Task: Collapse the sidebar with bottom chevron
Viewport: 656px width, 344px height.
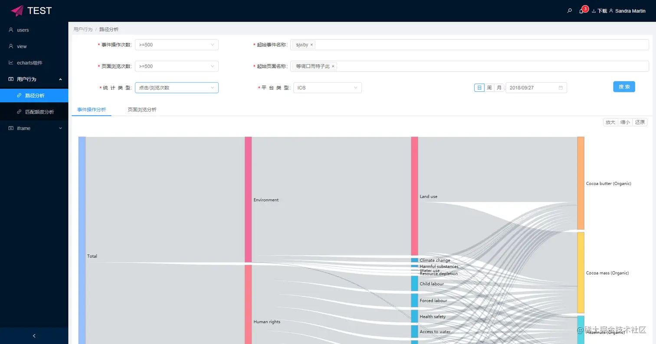Action: click(34, 336)
